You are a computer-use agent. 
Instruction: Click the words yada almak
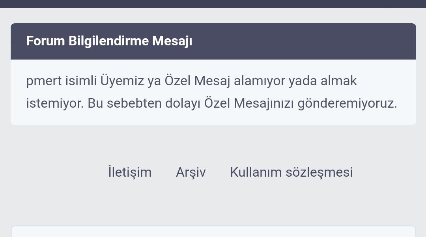pyautogui.click(x=323, y=81)
